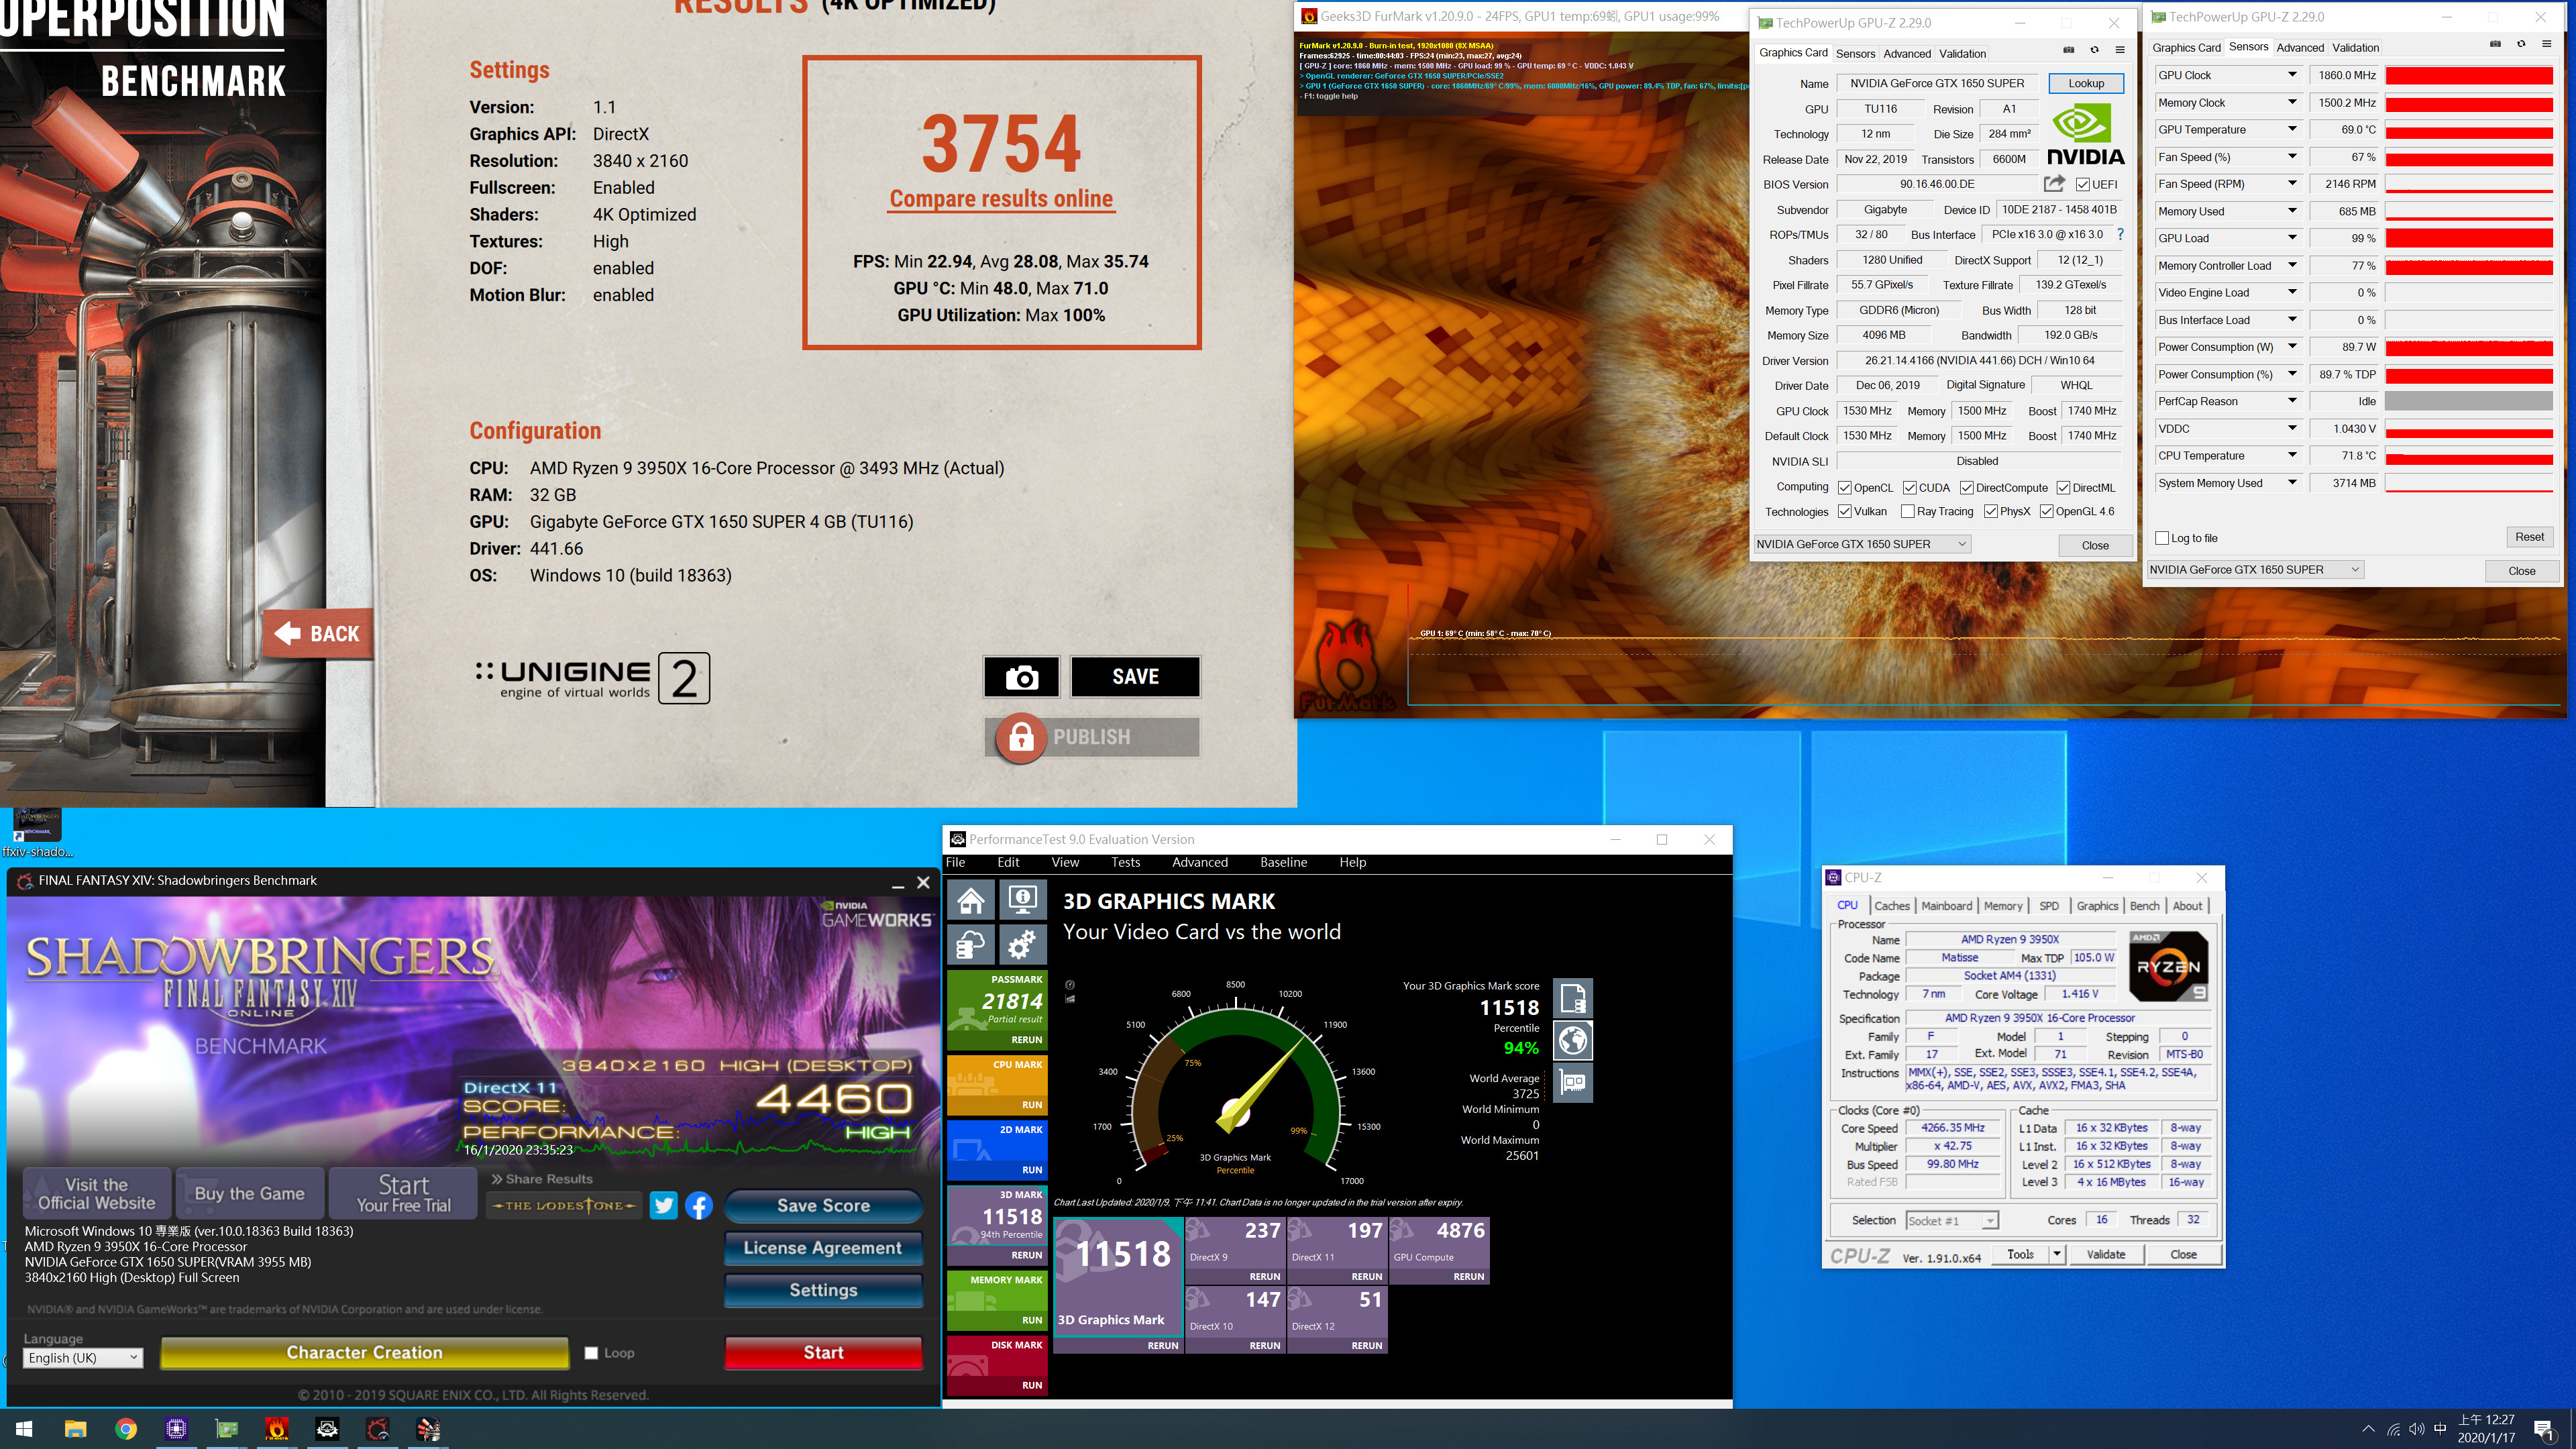Viewport: 2576px width, 1449px height.
Task: Open the Baseline menu in PerformanceTest
Action: click(1283, 862)
